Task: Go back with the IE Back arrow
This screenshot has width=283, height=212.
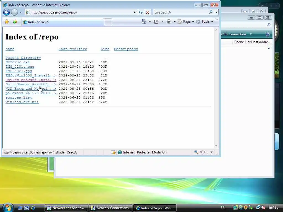Action: (7, 12)
